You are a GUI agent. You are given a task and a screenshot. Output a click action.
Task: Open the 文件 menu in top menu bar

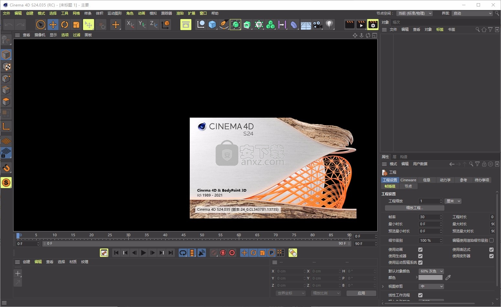[x=6, y=13]
